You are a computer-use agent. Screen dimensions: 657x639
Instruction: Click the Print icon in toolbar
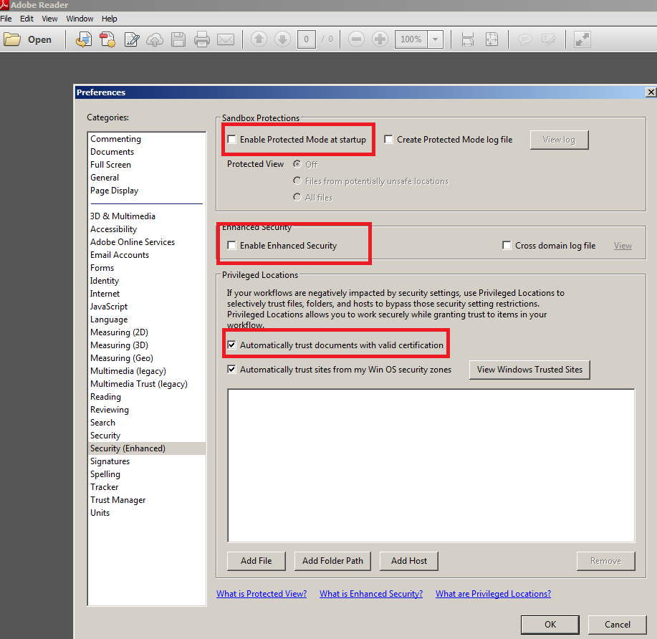[201, 40]
